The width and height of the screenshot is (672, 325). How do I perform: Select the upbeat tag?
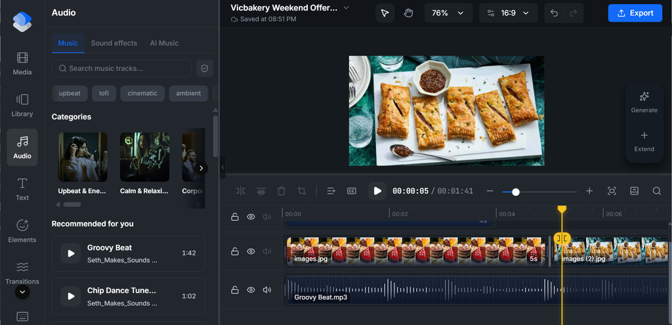(70, 93)
